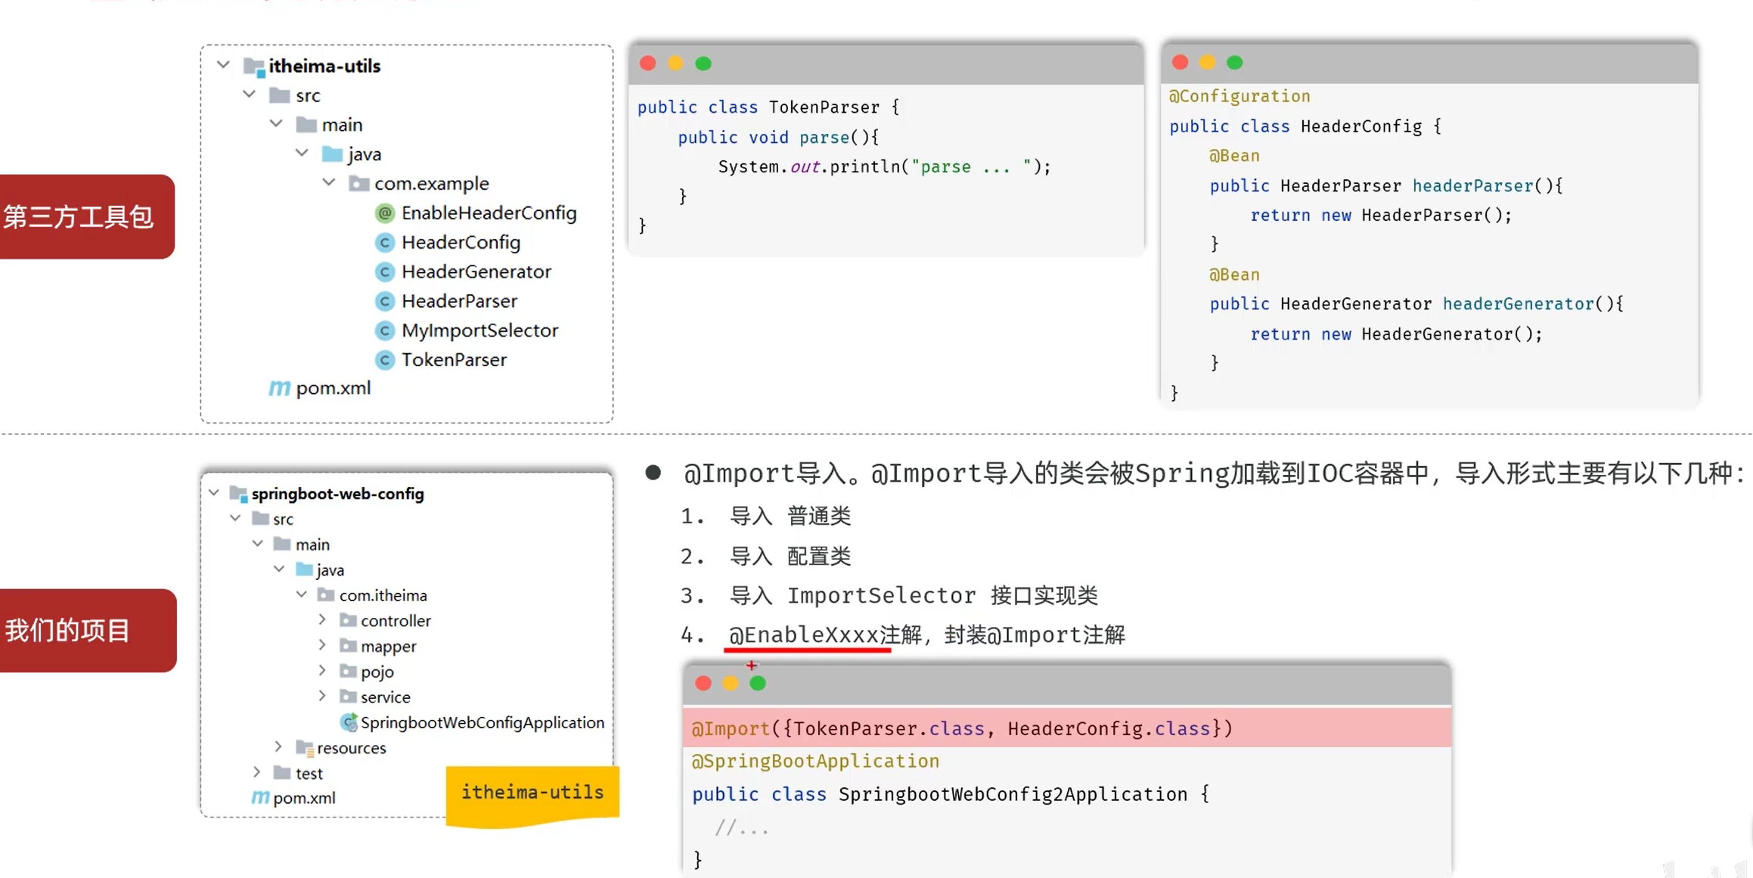Click list item 导入 普通类
1753x878 pixels.
point(790,516)
